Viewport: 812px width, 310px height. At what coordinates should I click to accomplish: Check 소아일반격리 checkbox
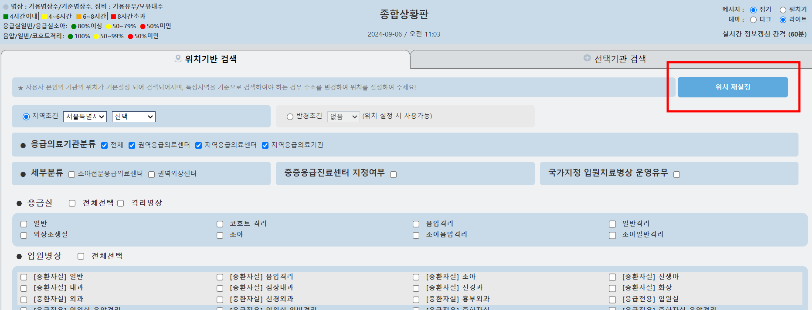[x=612, y=235]
